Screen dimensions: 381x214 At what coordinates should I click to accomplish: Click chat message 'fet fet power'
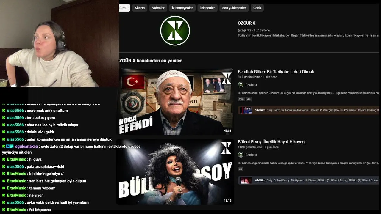[40, 210]
